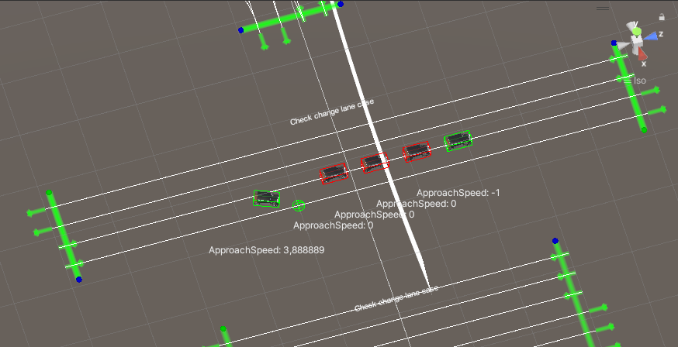
Task: Select the green-boxed car at the front of the queue
Action: [x=458, y=140]
